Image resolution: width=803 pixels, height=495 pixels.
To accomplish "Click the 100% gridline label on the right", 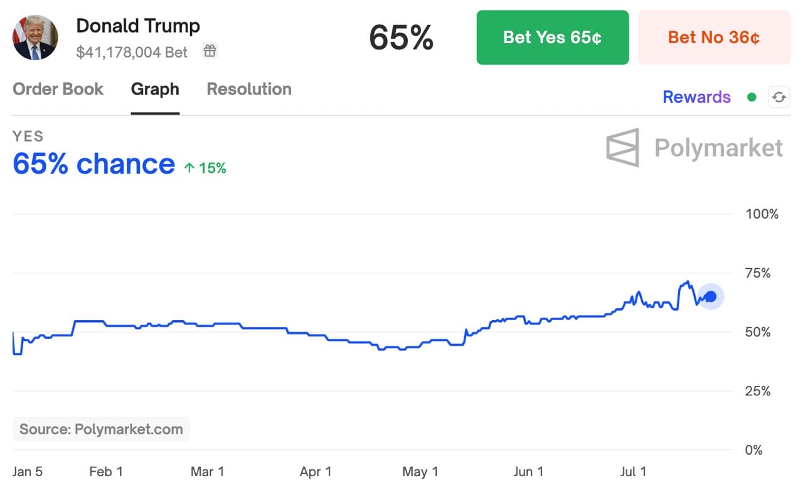I will pyautogui.click(x=761, y=214).
